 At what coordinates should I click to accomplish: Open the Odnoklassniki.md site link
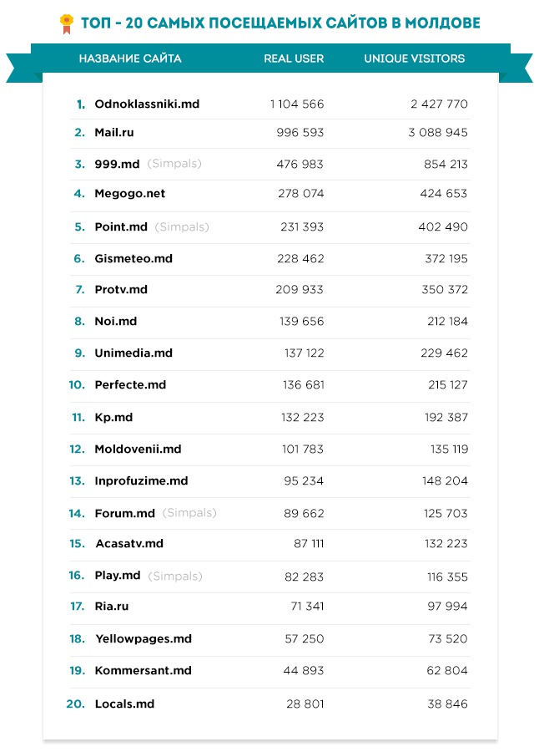click(147, 104)
